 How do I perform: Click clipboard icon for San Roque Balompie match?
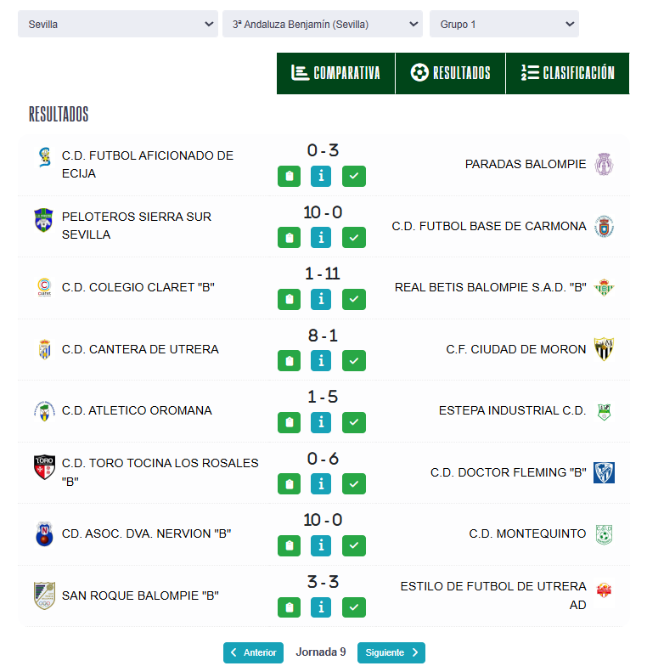point(290,607)
